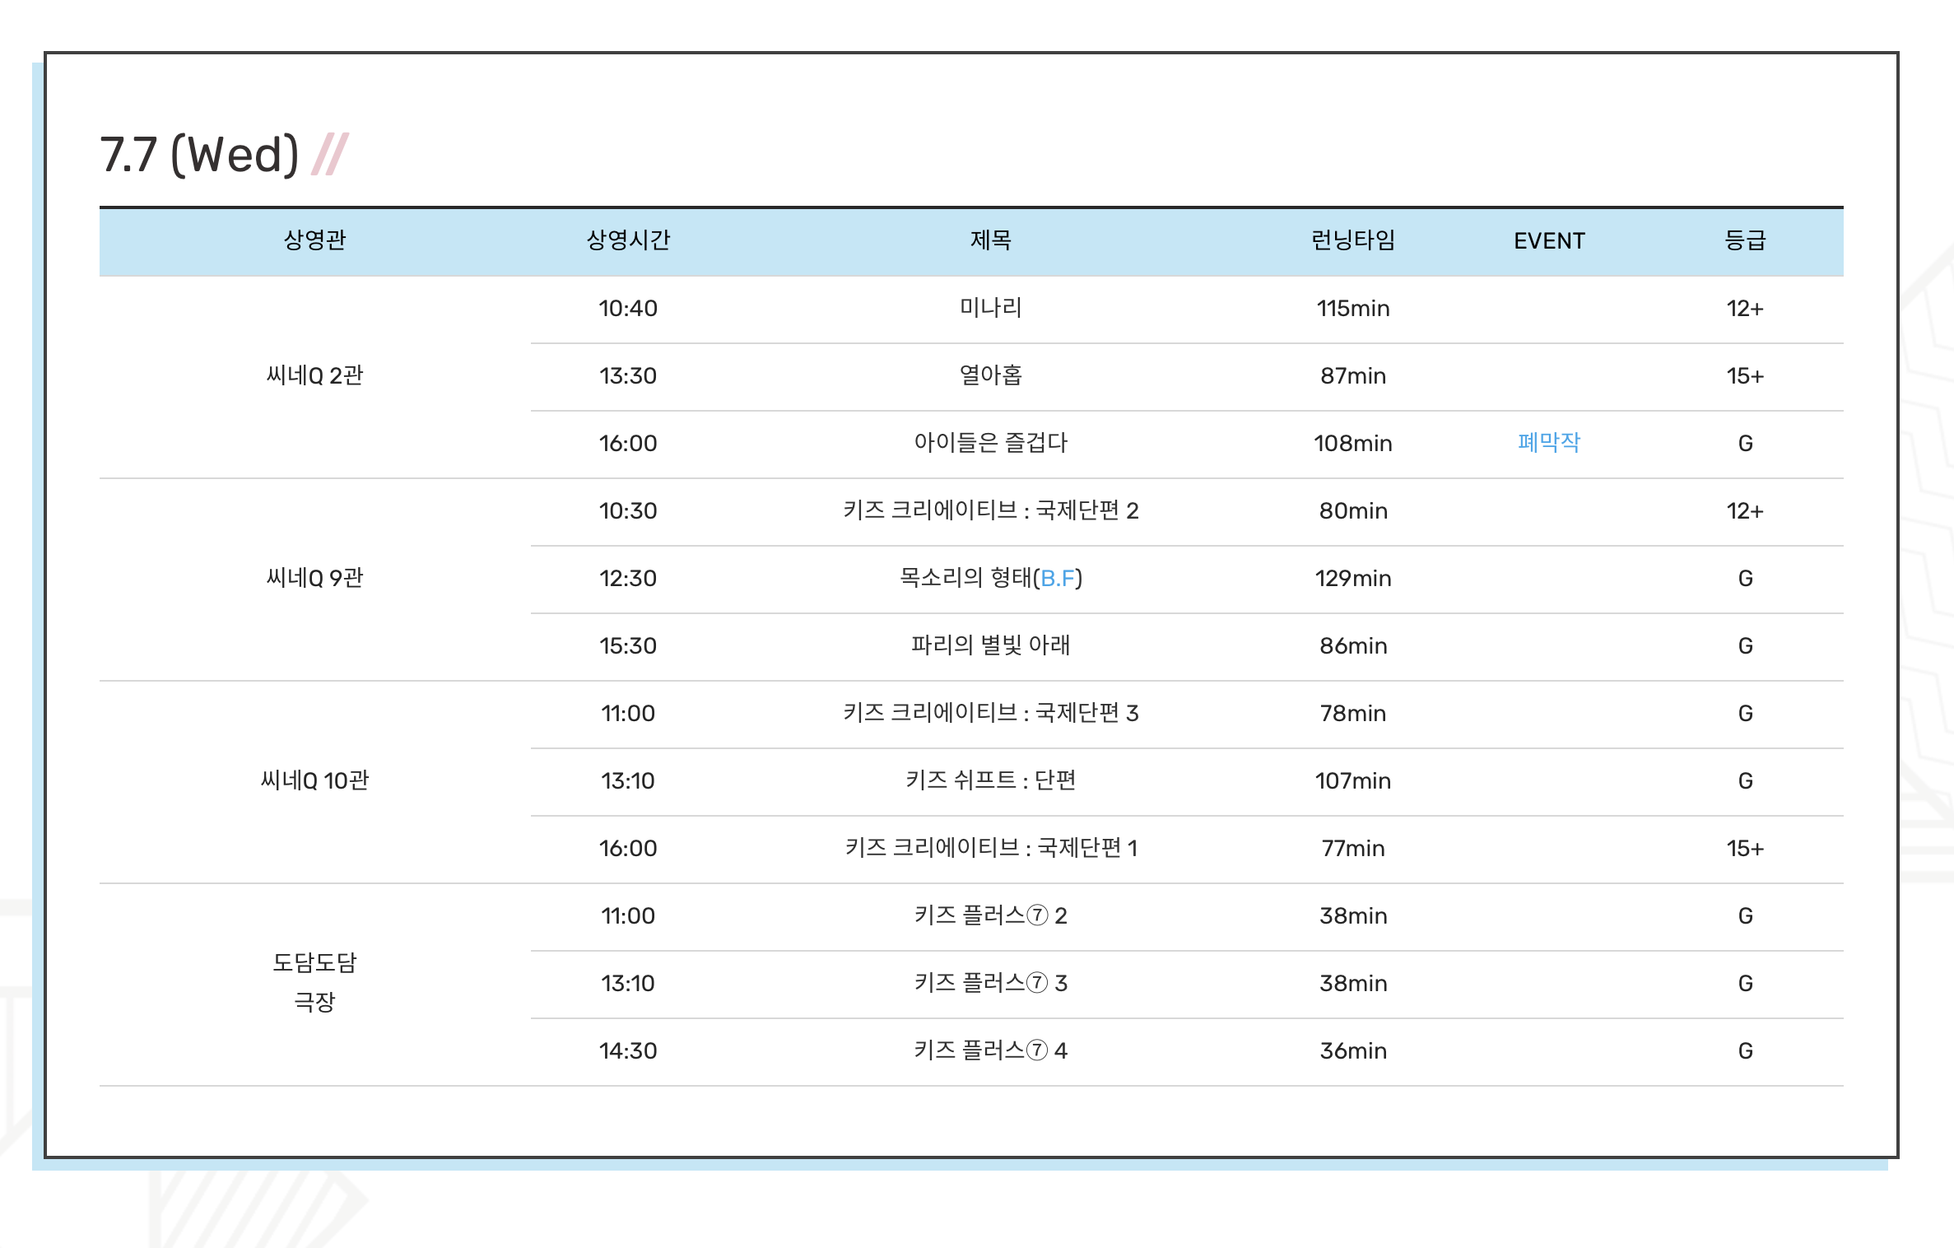The width and height of the screenshot is (1954, 1248).
Task: Click the 상영관 column header
Action: (314, 240)
